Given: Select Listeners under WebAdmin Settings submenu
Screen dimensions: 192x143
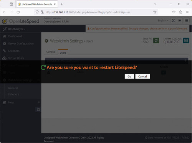Looking at the screenshot, I should [x=13, y=94].
